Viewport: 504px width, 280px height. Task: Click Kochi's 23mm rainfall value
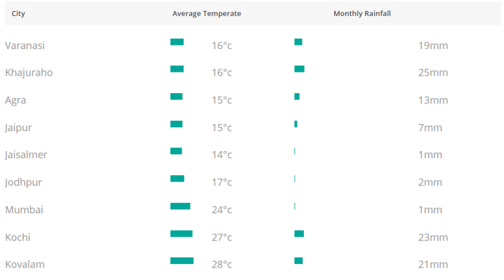pyautogui.click(x=433, y=237)
